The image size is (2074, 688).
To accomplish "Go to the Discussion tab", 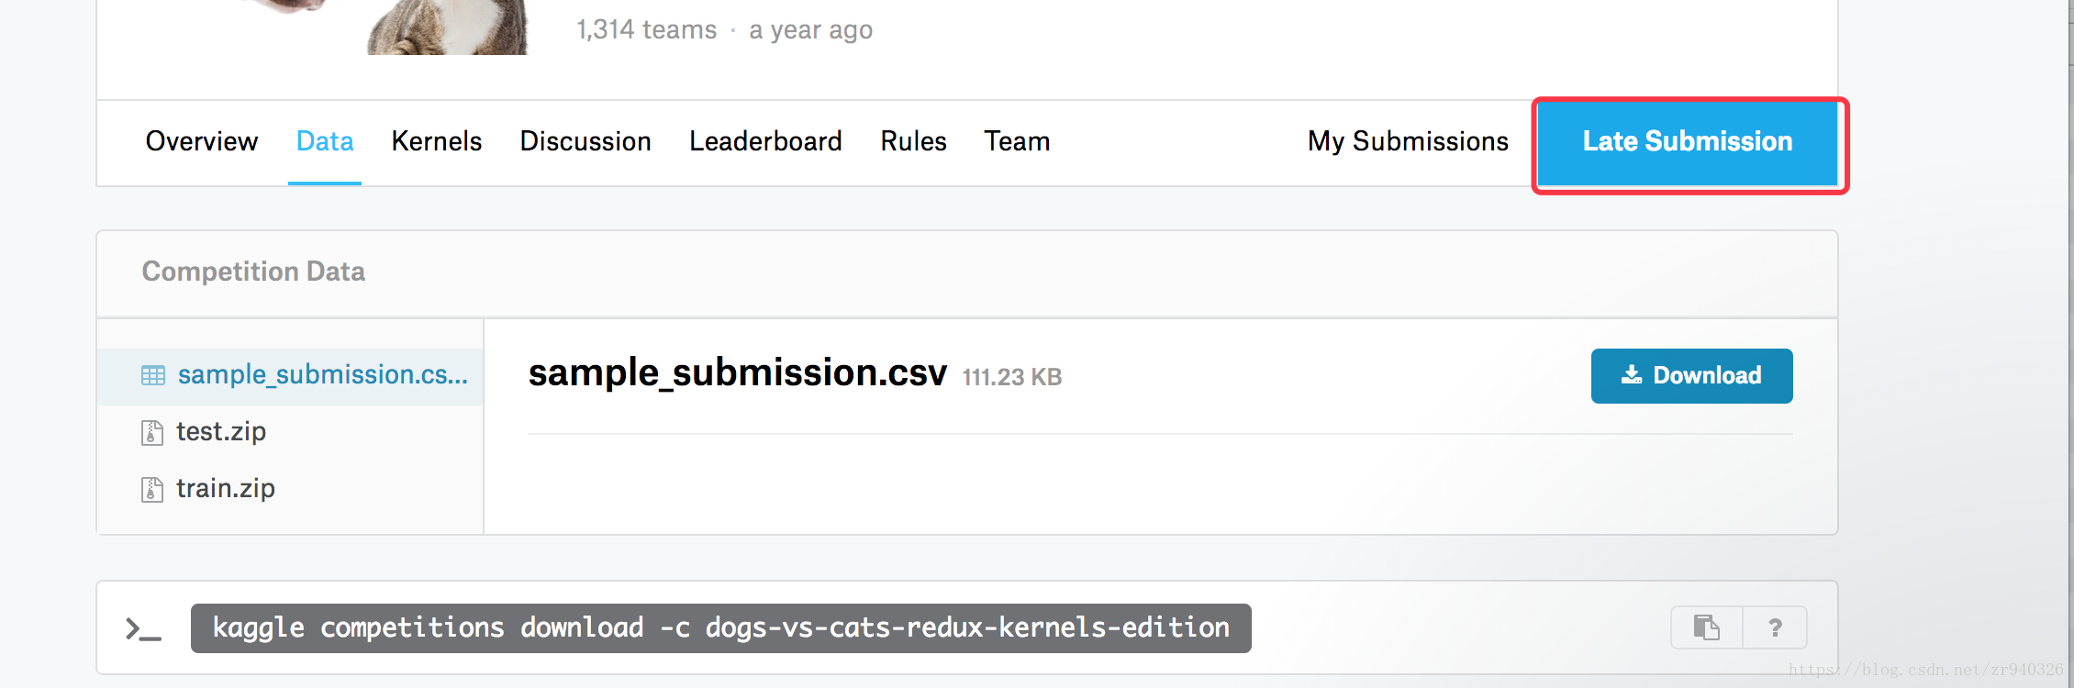I will click(x=585, y=141).
